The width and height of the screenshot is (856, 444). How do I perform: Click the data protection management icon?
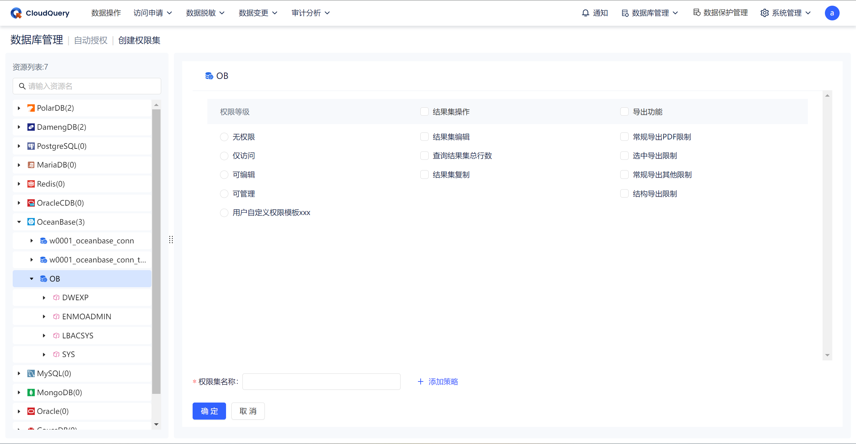(x=697, y=13)
